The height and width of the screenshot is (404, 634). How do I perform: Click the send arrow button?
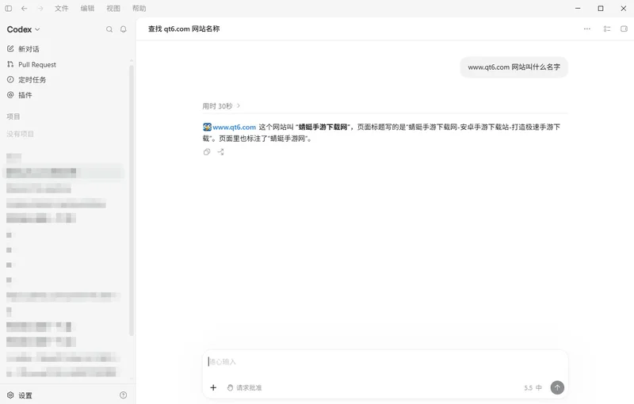[557, 387]
